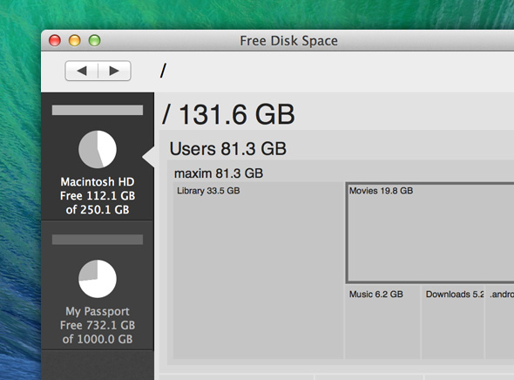Click the of 1000.0 GB text
The width and height of the screenshot is (514, 380).
[x=98, y=339]
